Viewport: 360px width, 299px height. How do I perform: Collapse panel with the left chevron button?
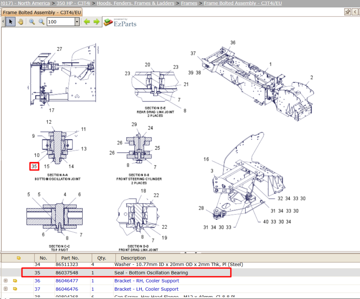coord(355,12)
